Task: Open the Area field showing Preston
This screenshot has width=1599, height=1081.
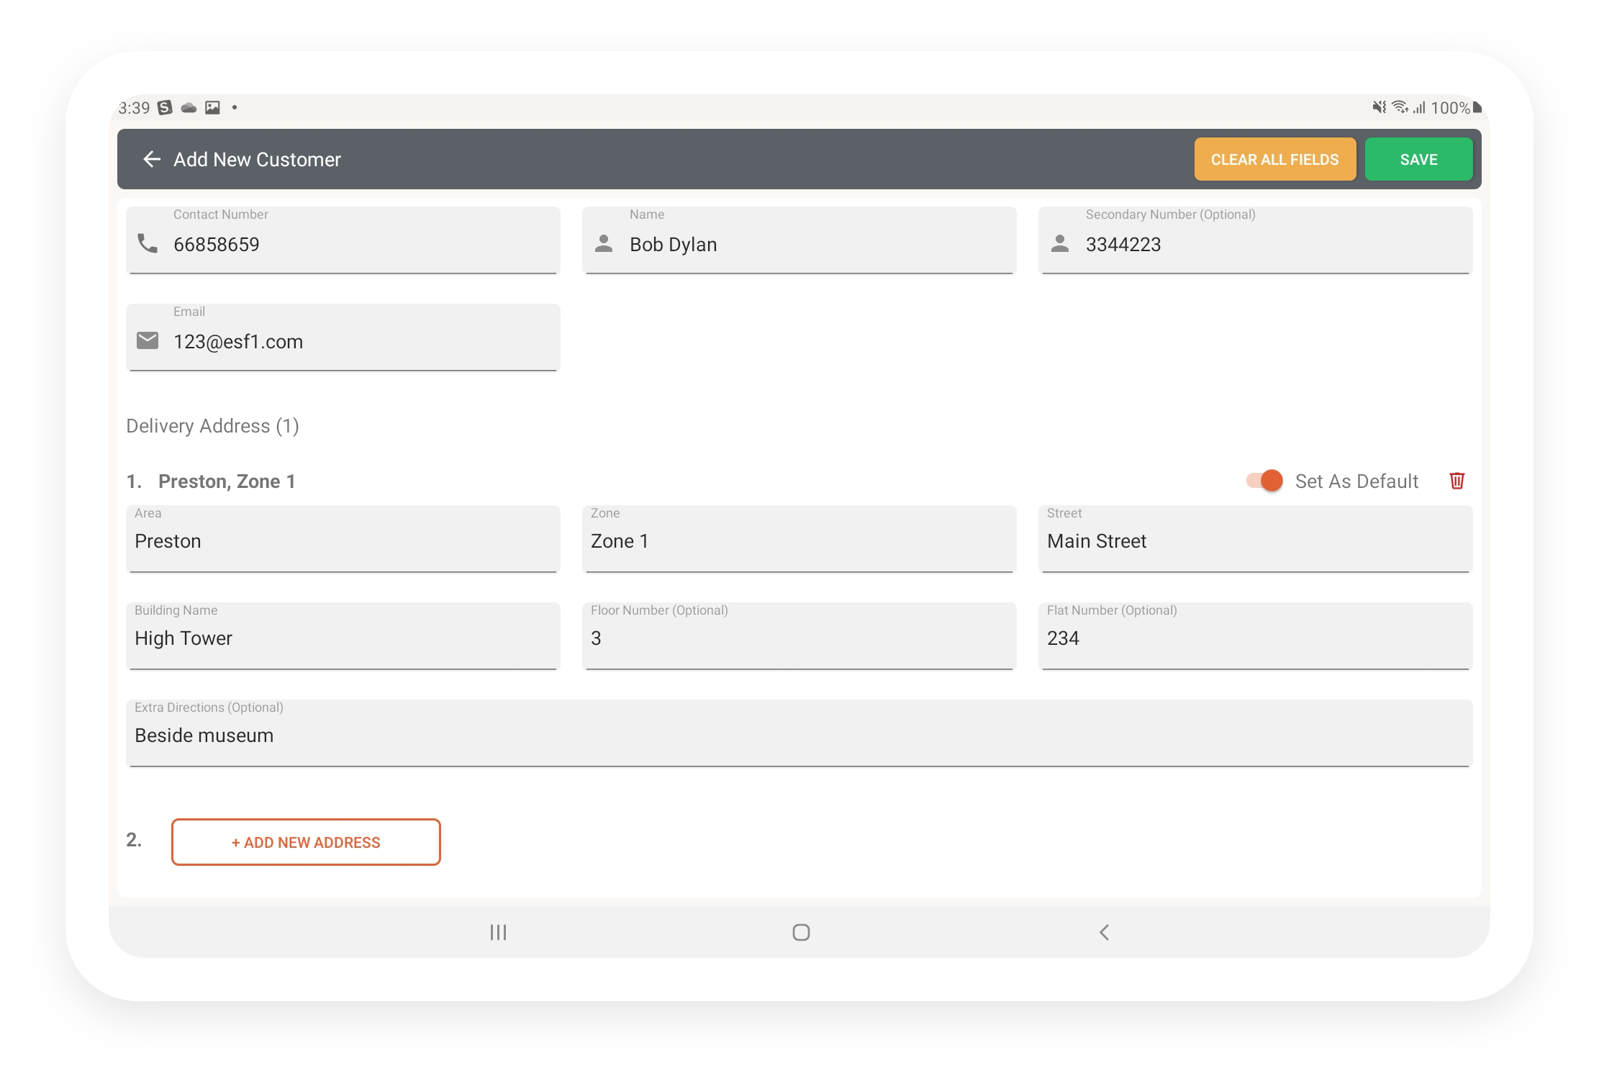Action: tap(343, 540)
